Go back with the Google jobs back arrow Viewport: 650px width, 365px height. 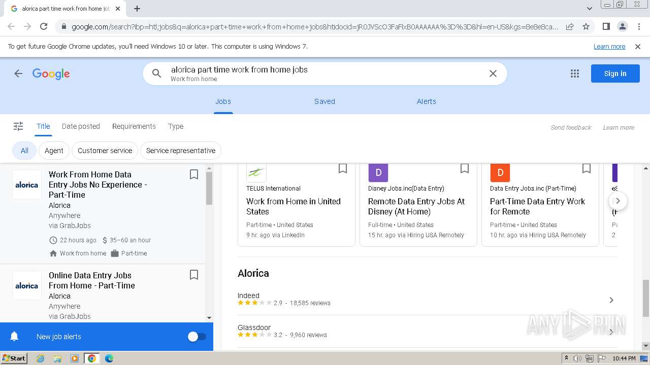click(18, 74)
